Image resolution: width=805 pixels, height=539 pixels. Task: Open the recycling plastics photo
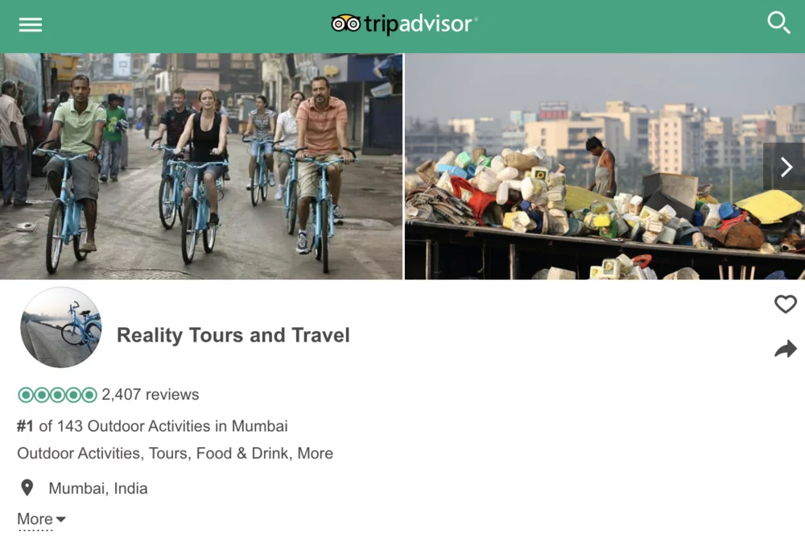(605, 167)
